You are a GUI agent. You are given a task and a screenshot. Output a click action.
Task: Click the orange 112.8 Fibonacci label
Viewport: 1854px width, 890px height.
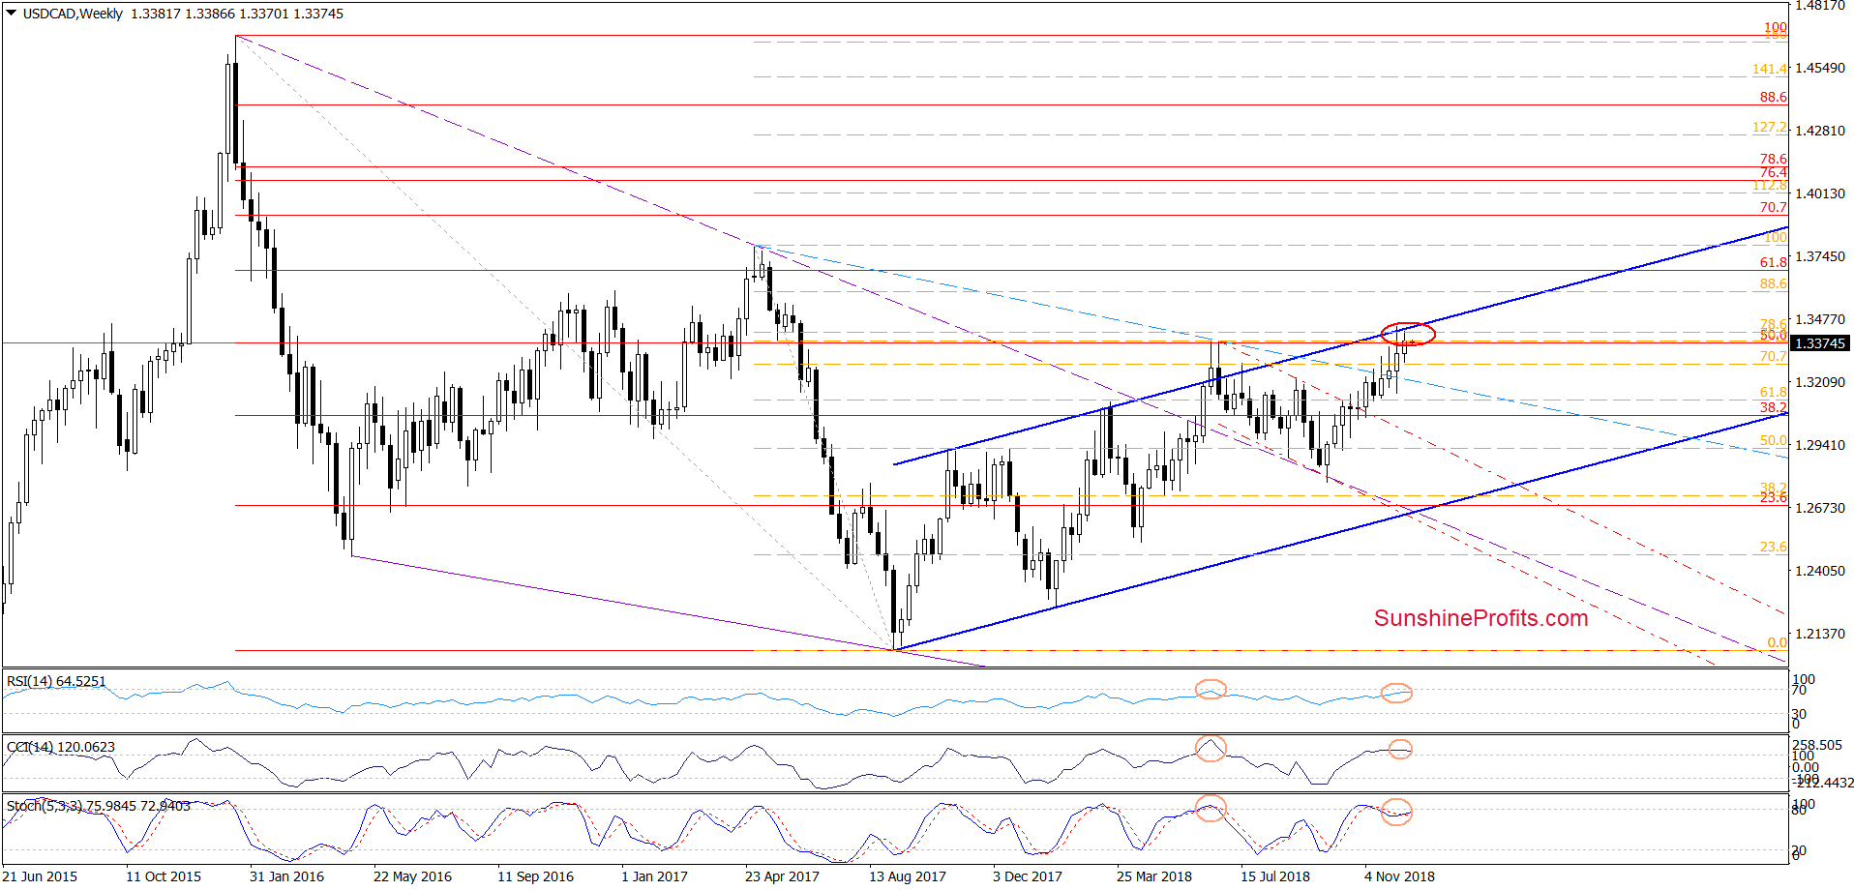(x=1770, y=185)
